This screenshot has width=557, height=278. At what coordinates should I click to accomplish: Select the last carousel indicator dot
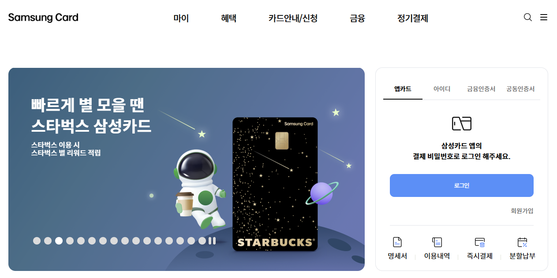click(x=202, y=241)
